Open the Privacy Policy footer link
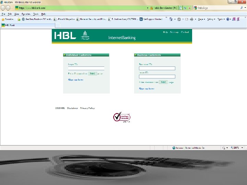Viewport: 247px width, 185px height. (87, 108)
